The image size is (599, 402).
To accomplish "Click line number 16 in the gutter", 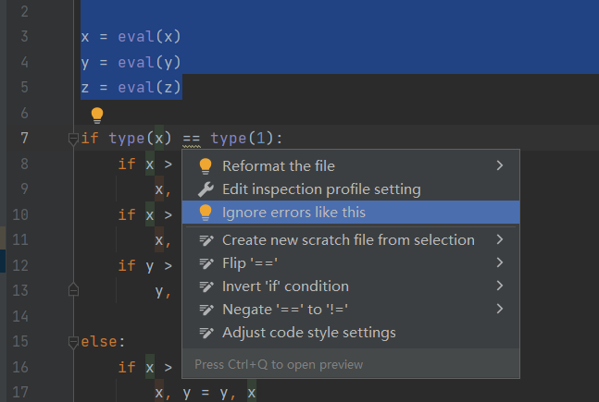I will 20,367.
